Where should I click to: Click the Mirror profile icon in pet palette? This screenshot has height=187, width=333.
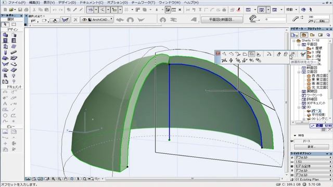click(x=292, y=54)
